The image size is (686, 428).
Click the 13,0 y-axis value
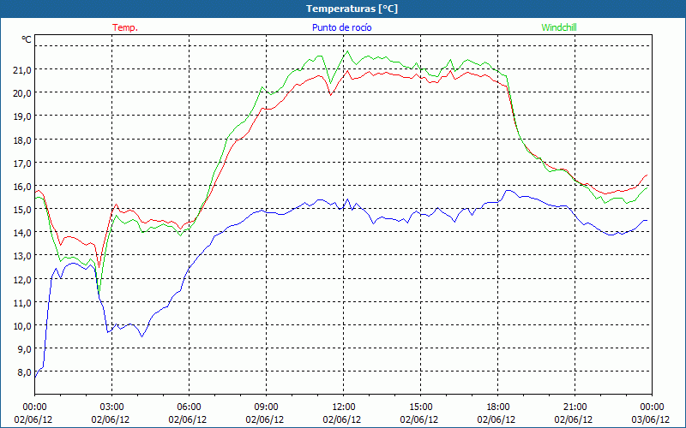click(23, 256)
